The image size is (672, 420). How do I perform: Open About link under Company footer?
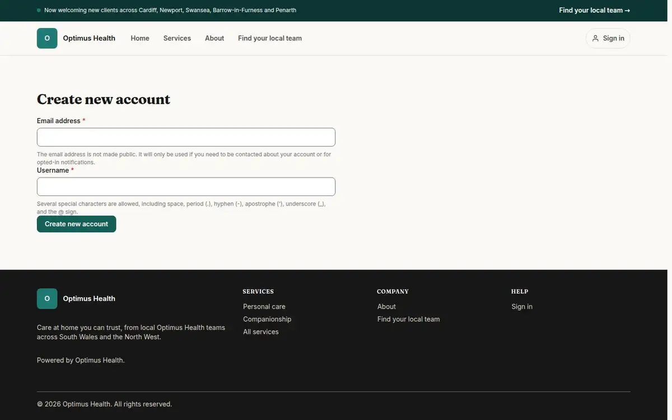point(386,306)
